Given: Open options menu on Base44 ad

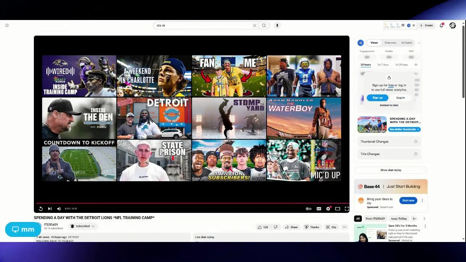Looking at the screenshot, I should 422,201.
